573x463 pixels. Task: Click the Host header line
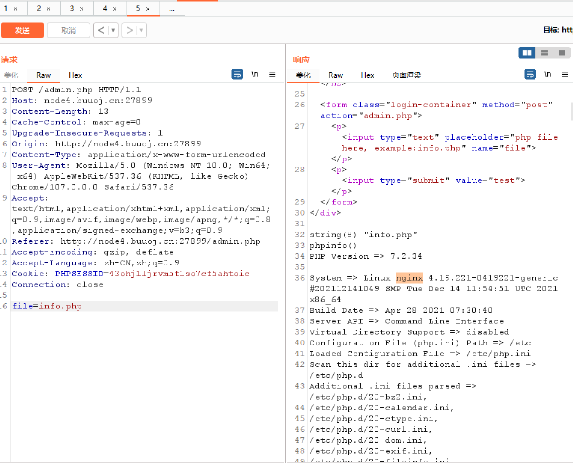coord(82,100)
